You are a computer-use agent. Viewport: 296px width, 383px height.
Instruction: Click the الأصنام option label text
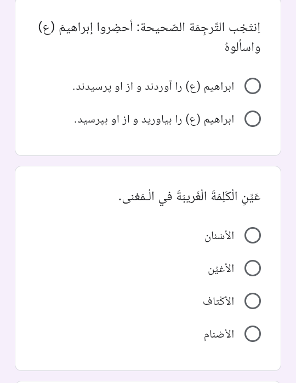[219, 334]
